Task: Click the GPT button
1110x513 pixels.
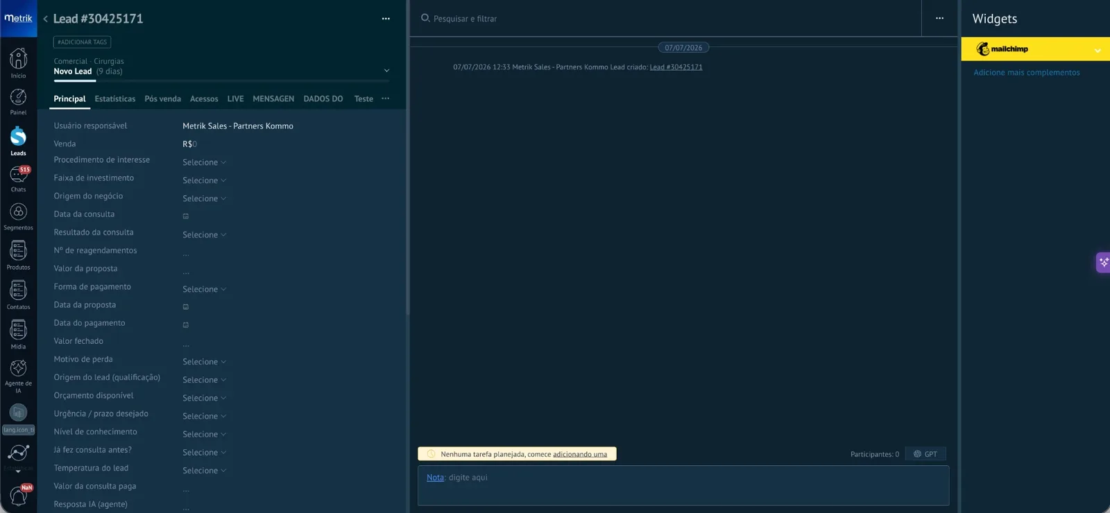Action: pos(925,454)
